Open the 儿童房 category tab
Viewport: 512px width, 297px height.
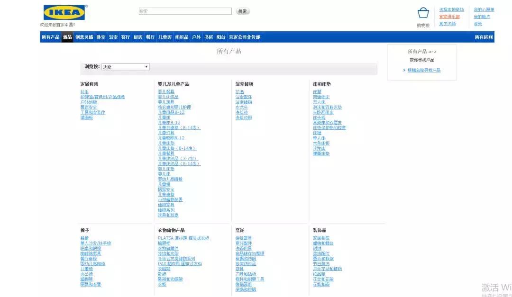click(164, 36)
